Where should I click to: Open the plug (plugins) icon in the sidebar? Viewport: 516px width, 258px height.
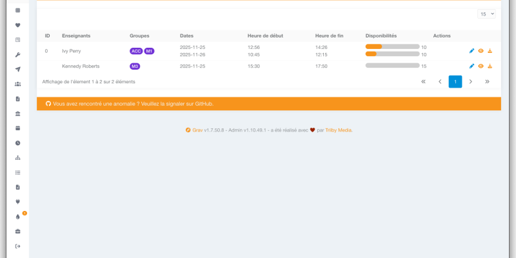click(18, 202)
